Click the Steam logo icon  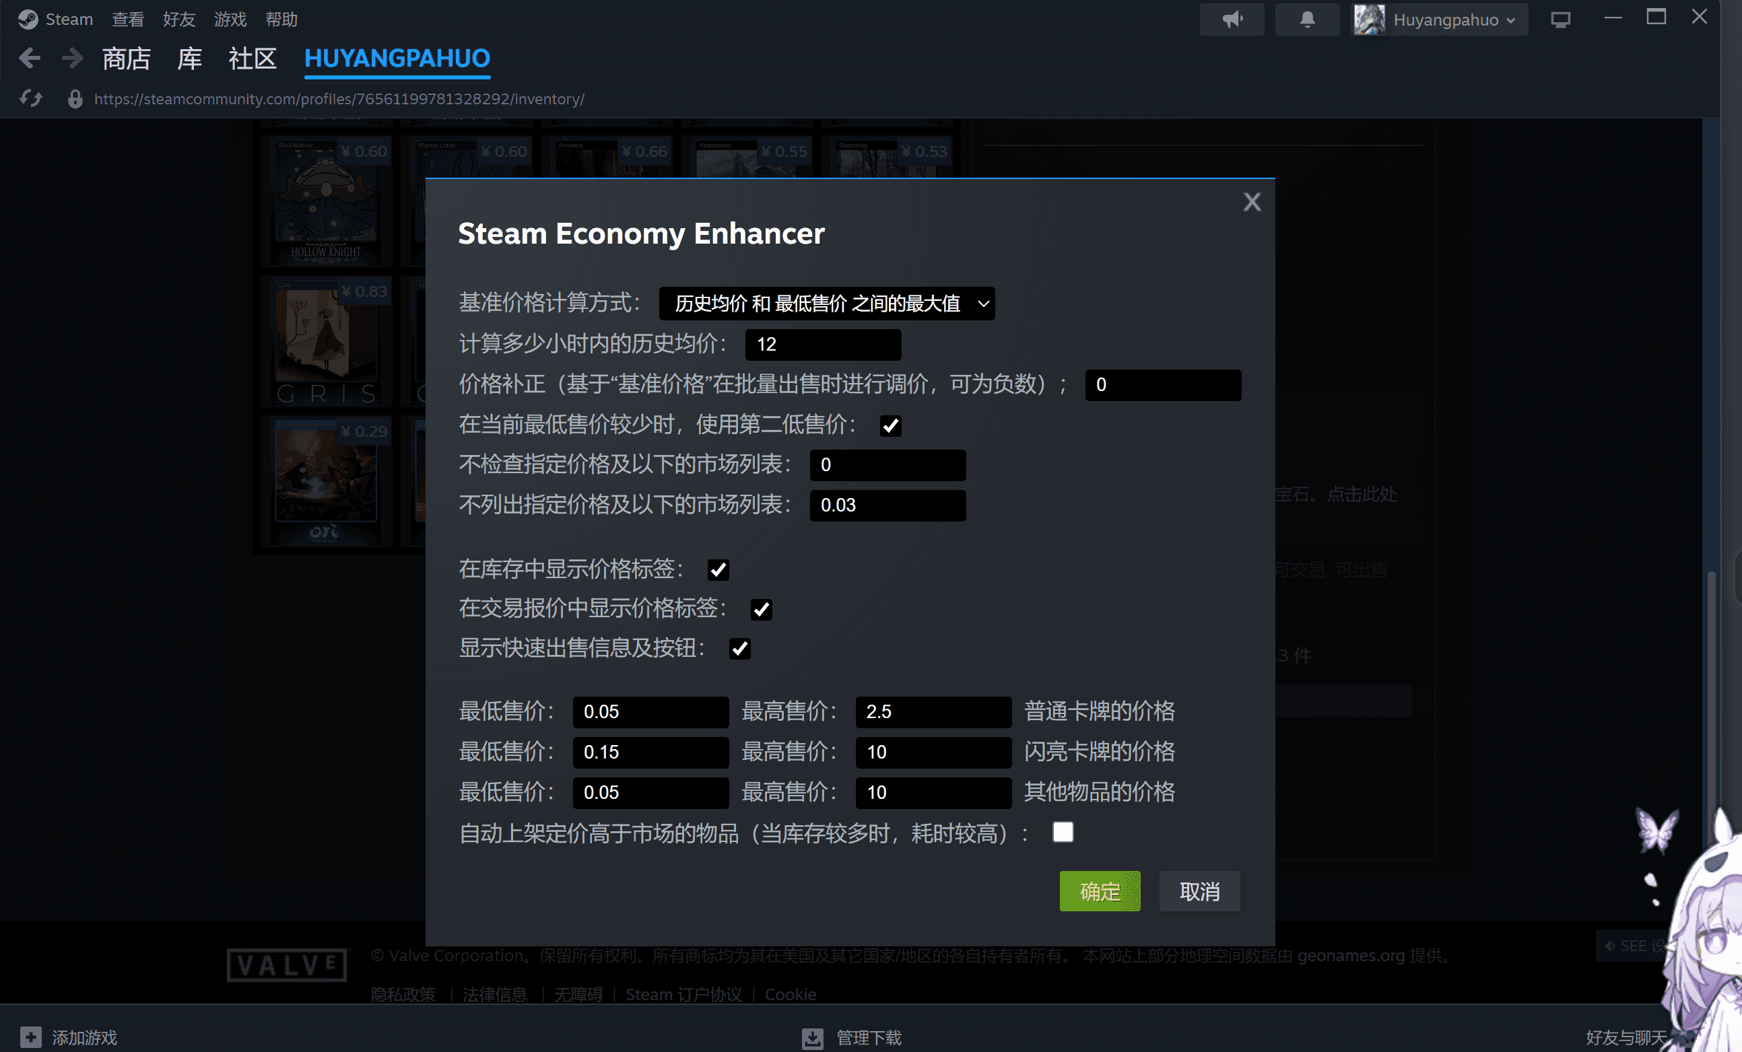coord(28,19)
